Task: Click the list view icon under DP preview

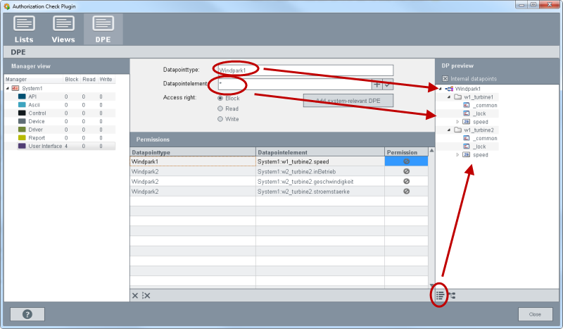Action: pos(440,295)
